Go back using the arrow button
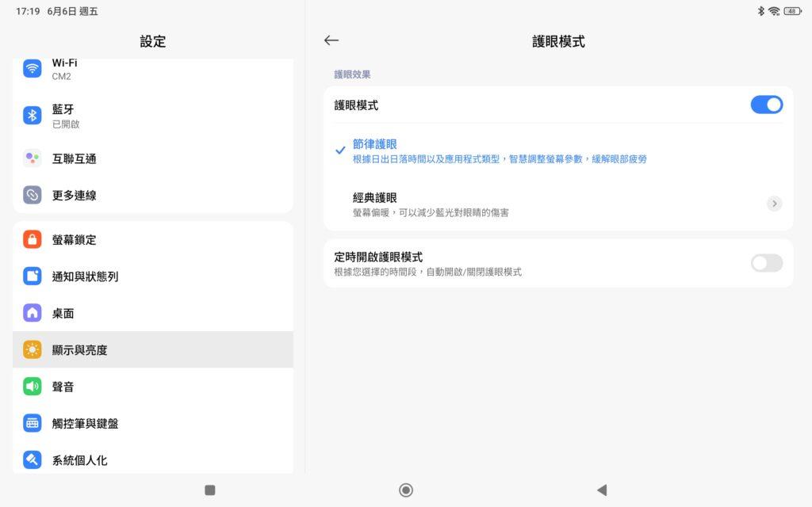812x507 pixels. (x=331, y=40)
